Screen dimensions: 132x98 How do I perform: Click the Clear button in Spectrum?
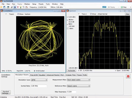pos(127,14)
